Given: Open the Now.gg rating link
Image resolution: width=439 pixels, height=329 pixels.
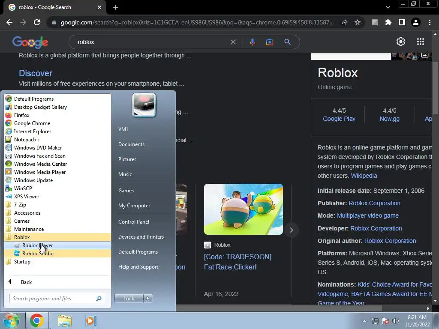Looking at the screenshot, I should (389, 119).
